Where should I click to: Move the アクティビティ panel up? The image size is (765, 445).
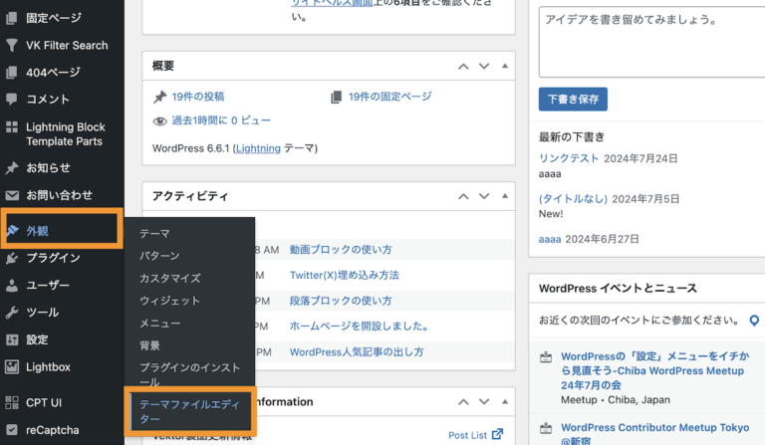(x=463, y=196)
